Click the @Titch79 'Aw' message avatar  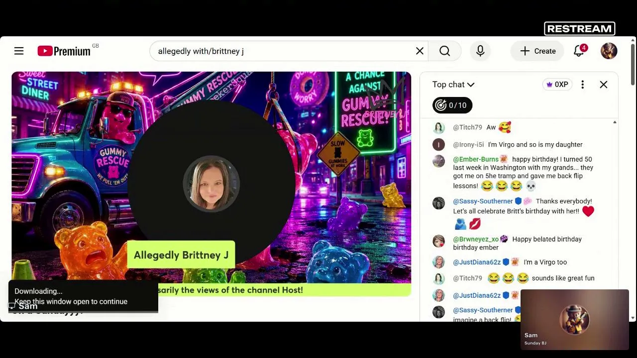coord(438,128)
